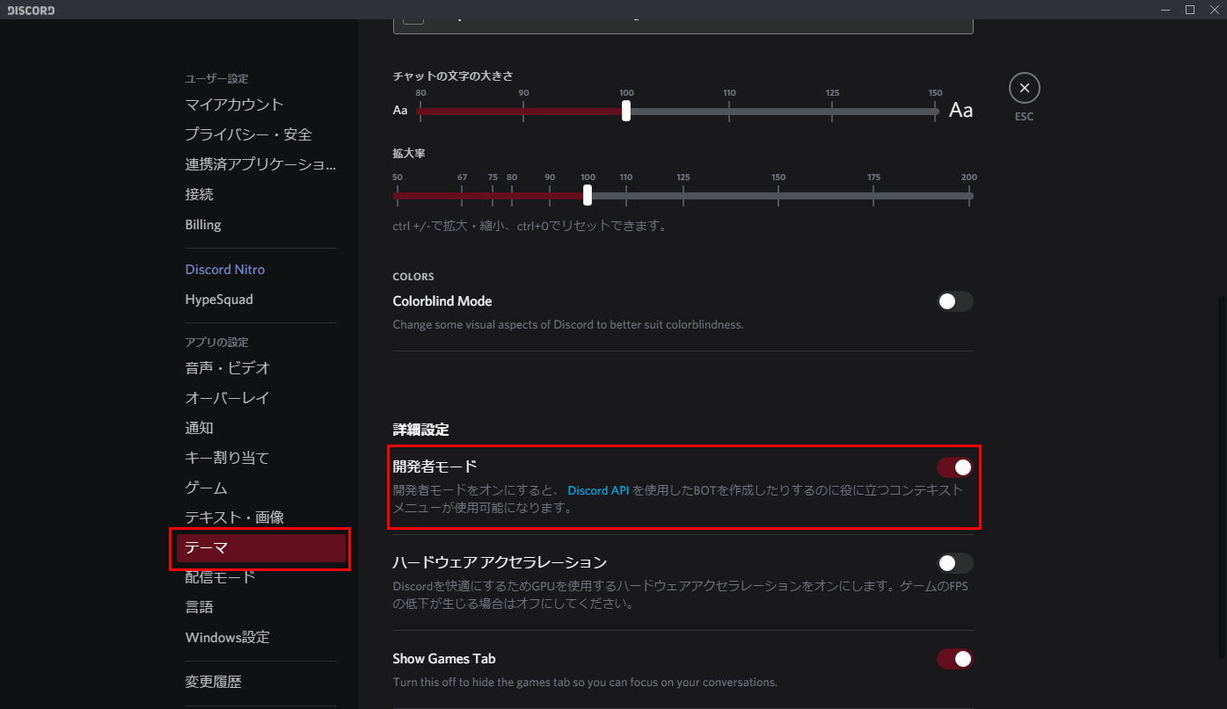Screen dimensions: 1227x709
Task: Click the small Aa font size label
Action: point(400,111)
